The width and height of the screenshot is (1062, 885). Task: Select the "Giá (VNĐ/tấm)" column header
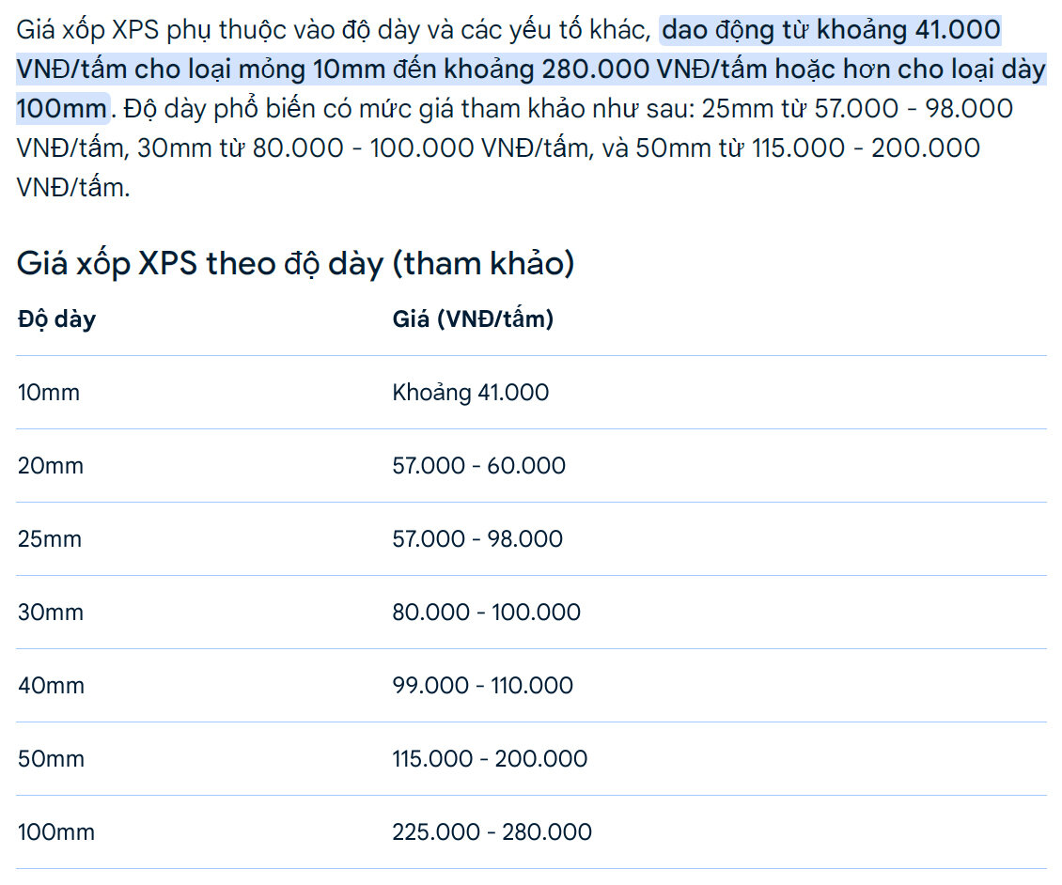[x=473, y=319]
